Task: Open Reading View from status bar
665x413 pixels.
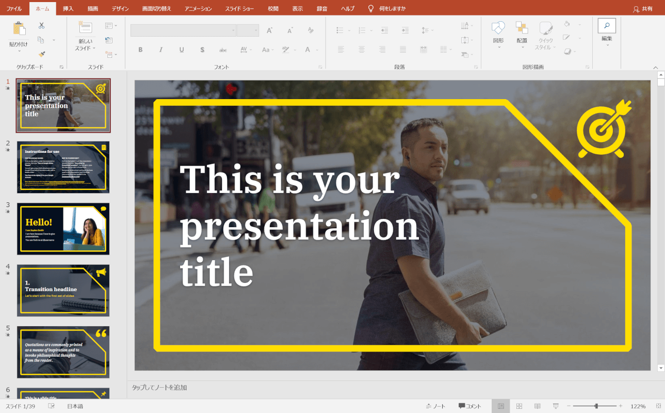Action: coord(538,406)
